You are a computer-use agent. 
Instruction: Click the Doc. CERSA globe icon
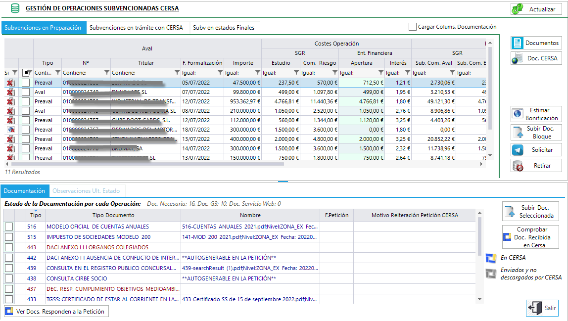tap(518, 58)
